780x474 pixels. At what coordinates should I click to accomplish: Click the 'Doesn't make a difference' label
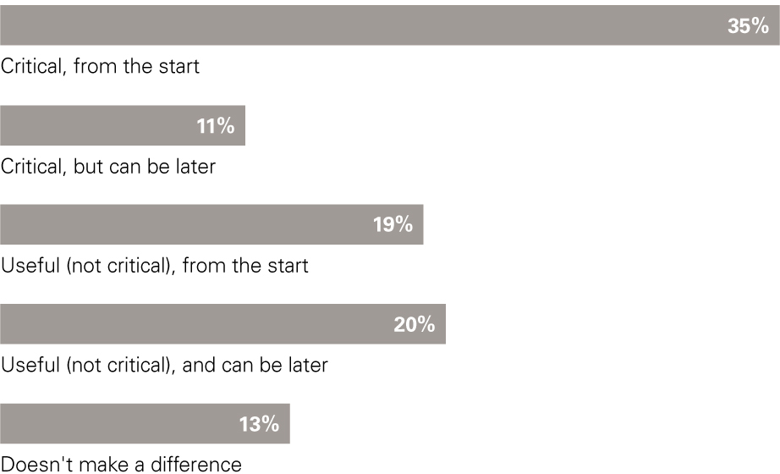coord(121,464)
